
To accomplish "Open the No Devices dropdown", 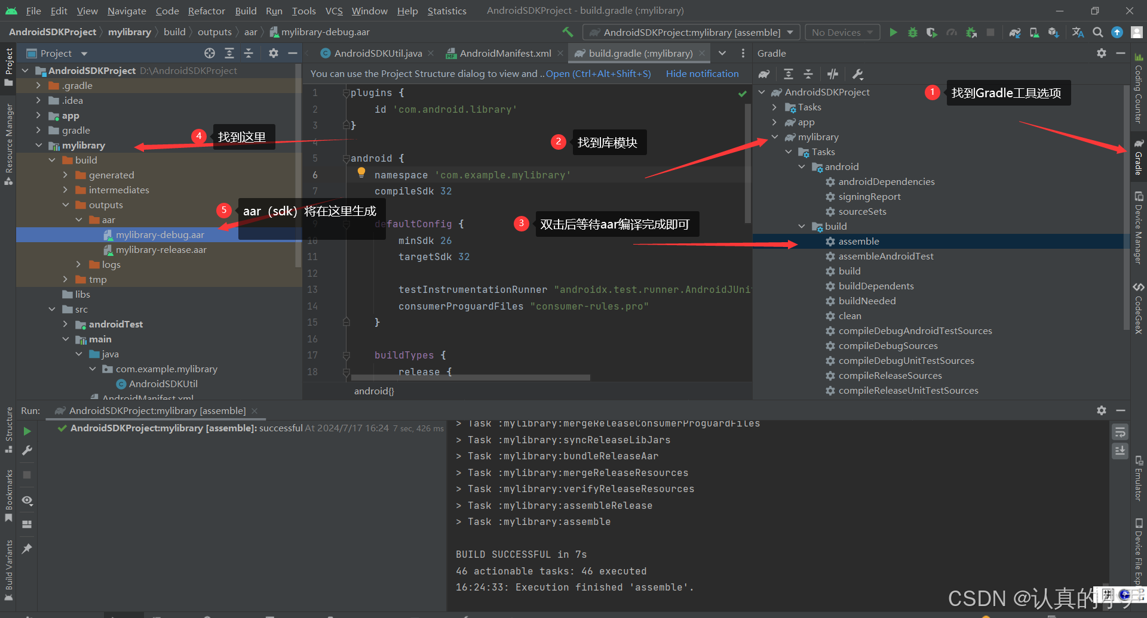I will [x=842, y=32].
